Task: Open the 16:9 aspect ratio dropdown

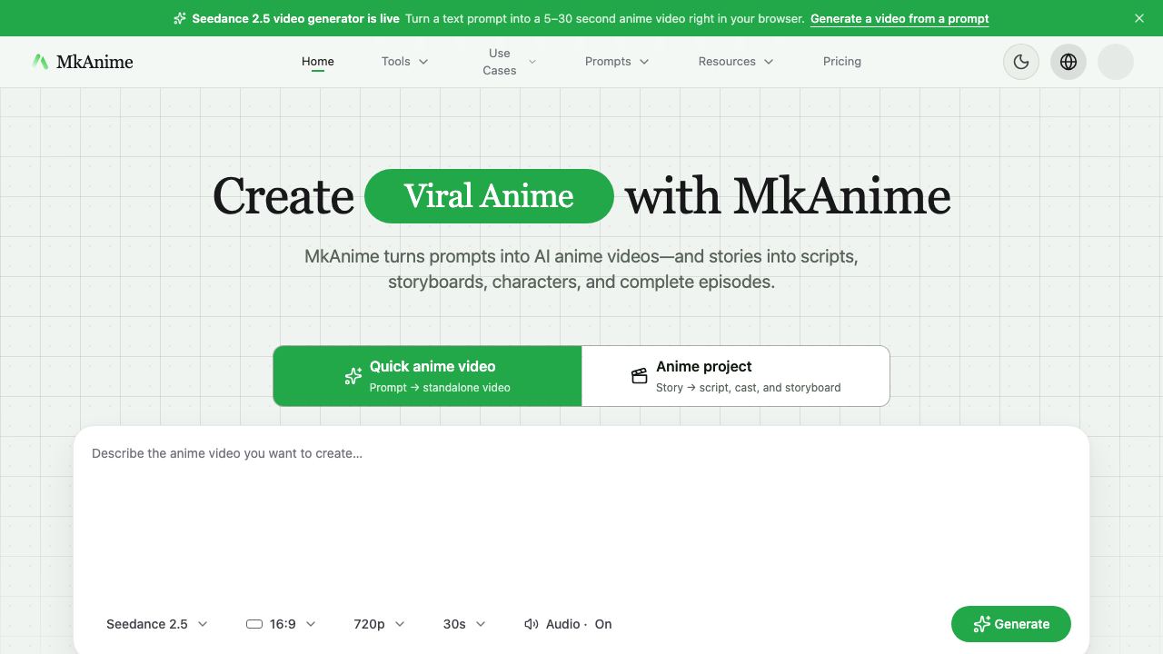Action: (282, 624)
